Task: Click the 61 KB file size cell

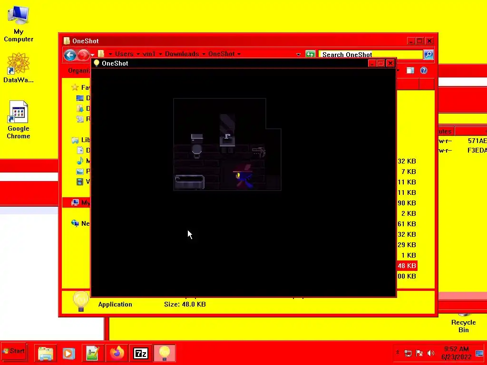Action: [407, 224]
